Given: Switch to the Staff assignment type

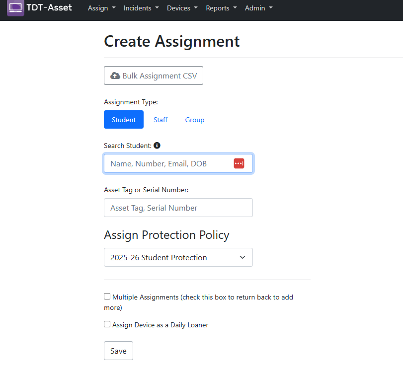Looking at the screenshot, I should (161, 120).
